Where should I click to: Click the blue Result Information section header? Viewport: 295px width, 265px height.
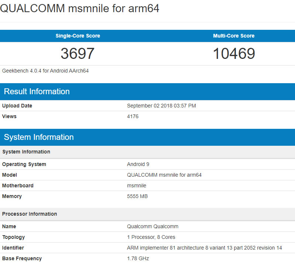pos(37,92)
